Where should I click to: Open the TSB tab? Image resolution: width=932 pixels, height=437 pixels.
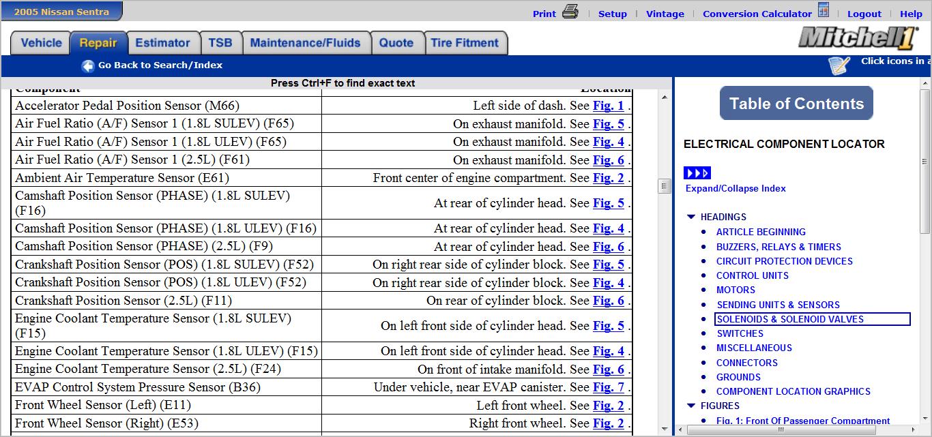click(220, 43)
